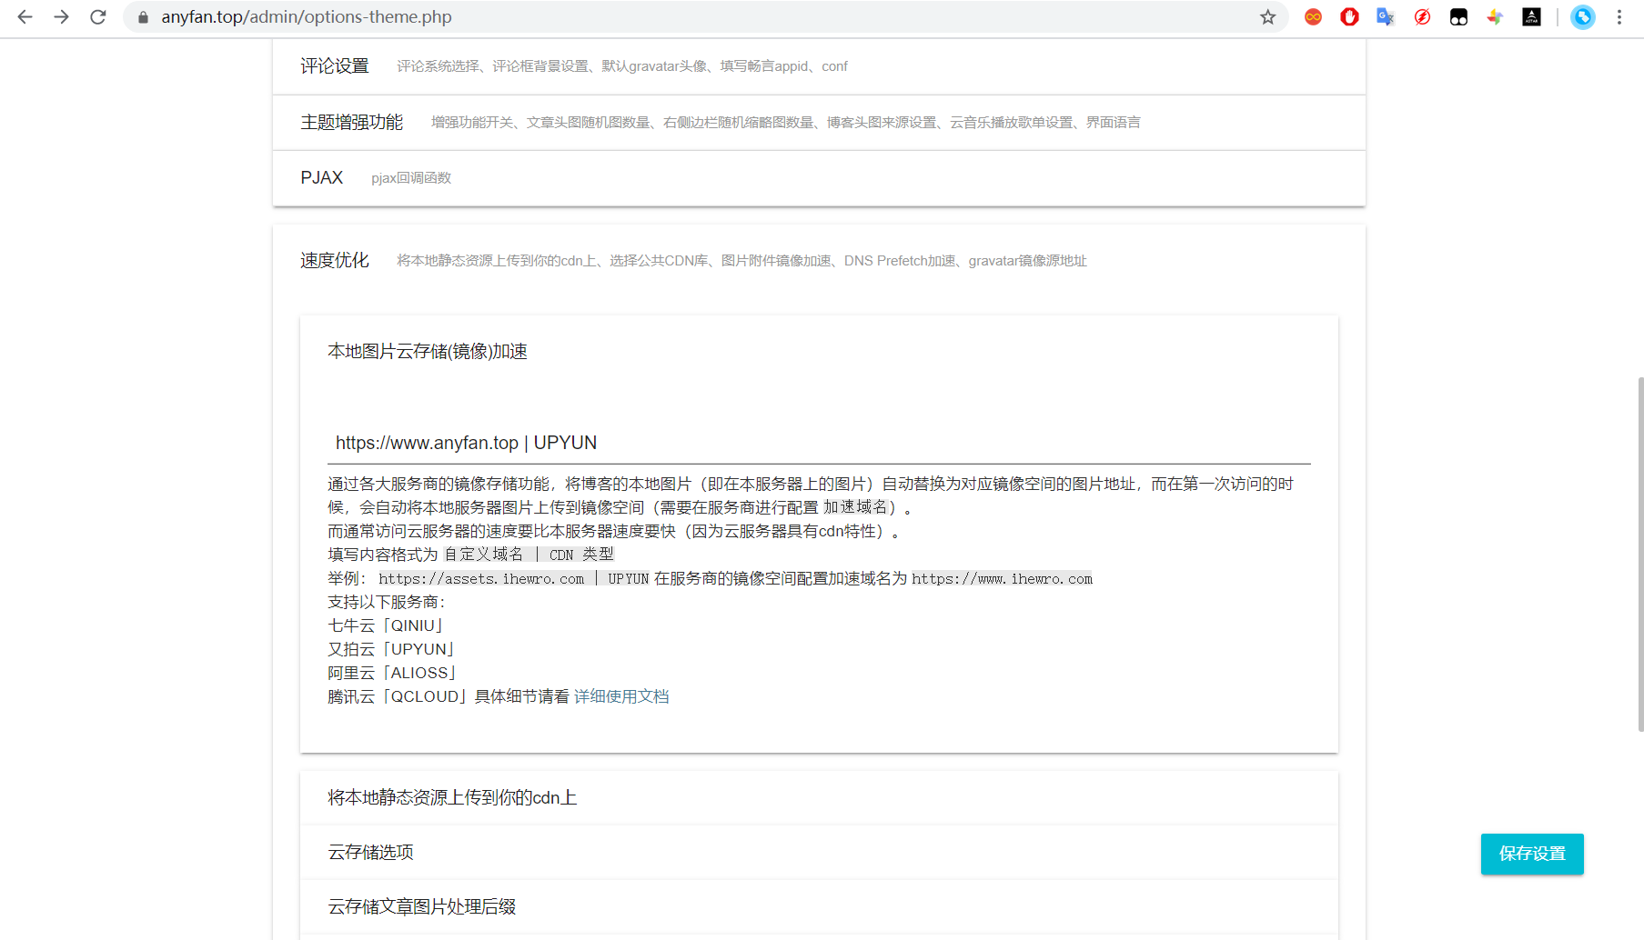Expand the PJAX section
The width and height of the screenshot is (1644, 940).
tap(819, 178)
